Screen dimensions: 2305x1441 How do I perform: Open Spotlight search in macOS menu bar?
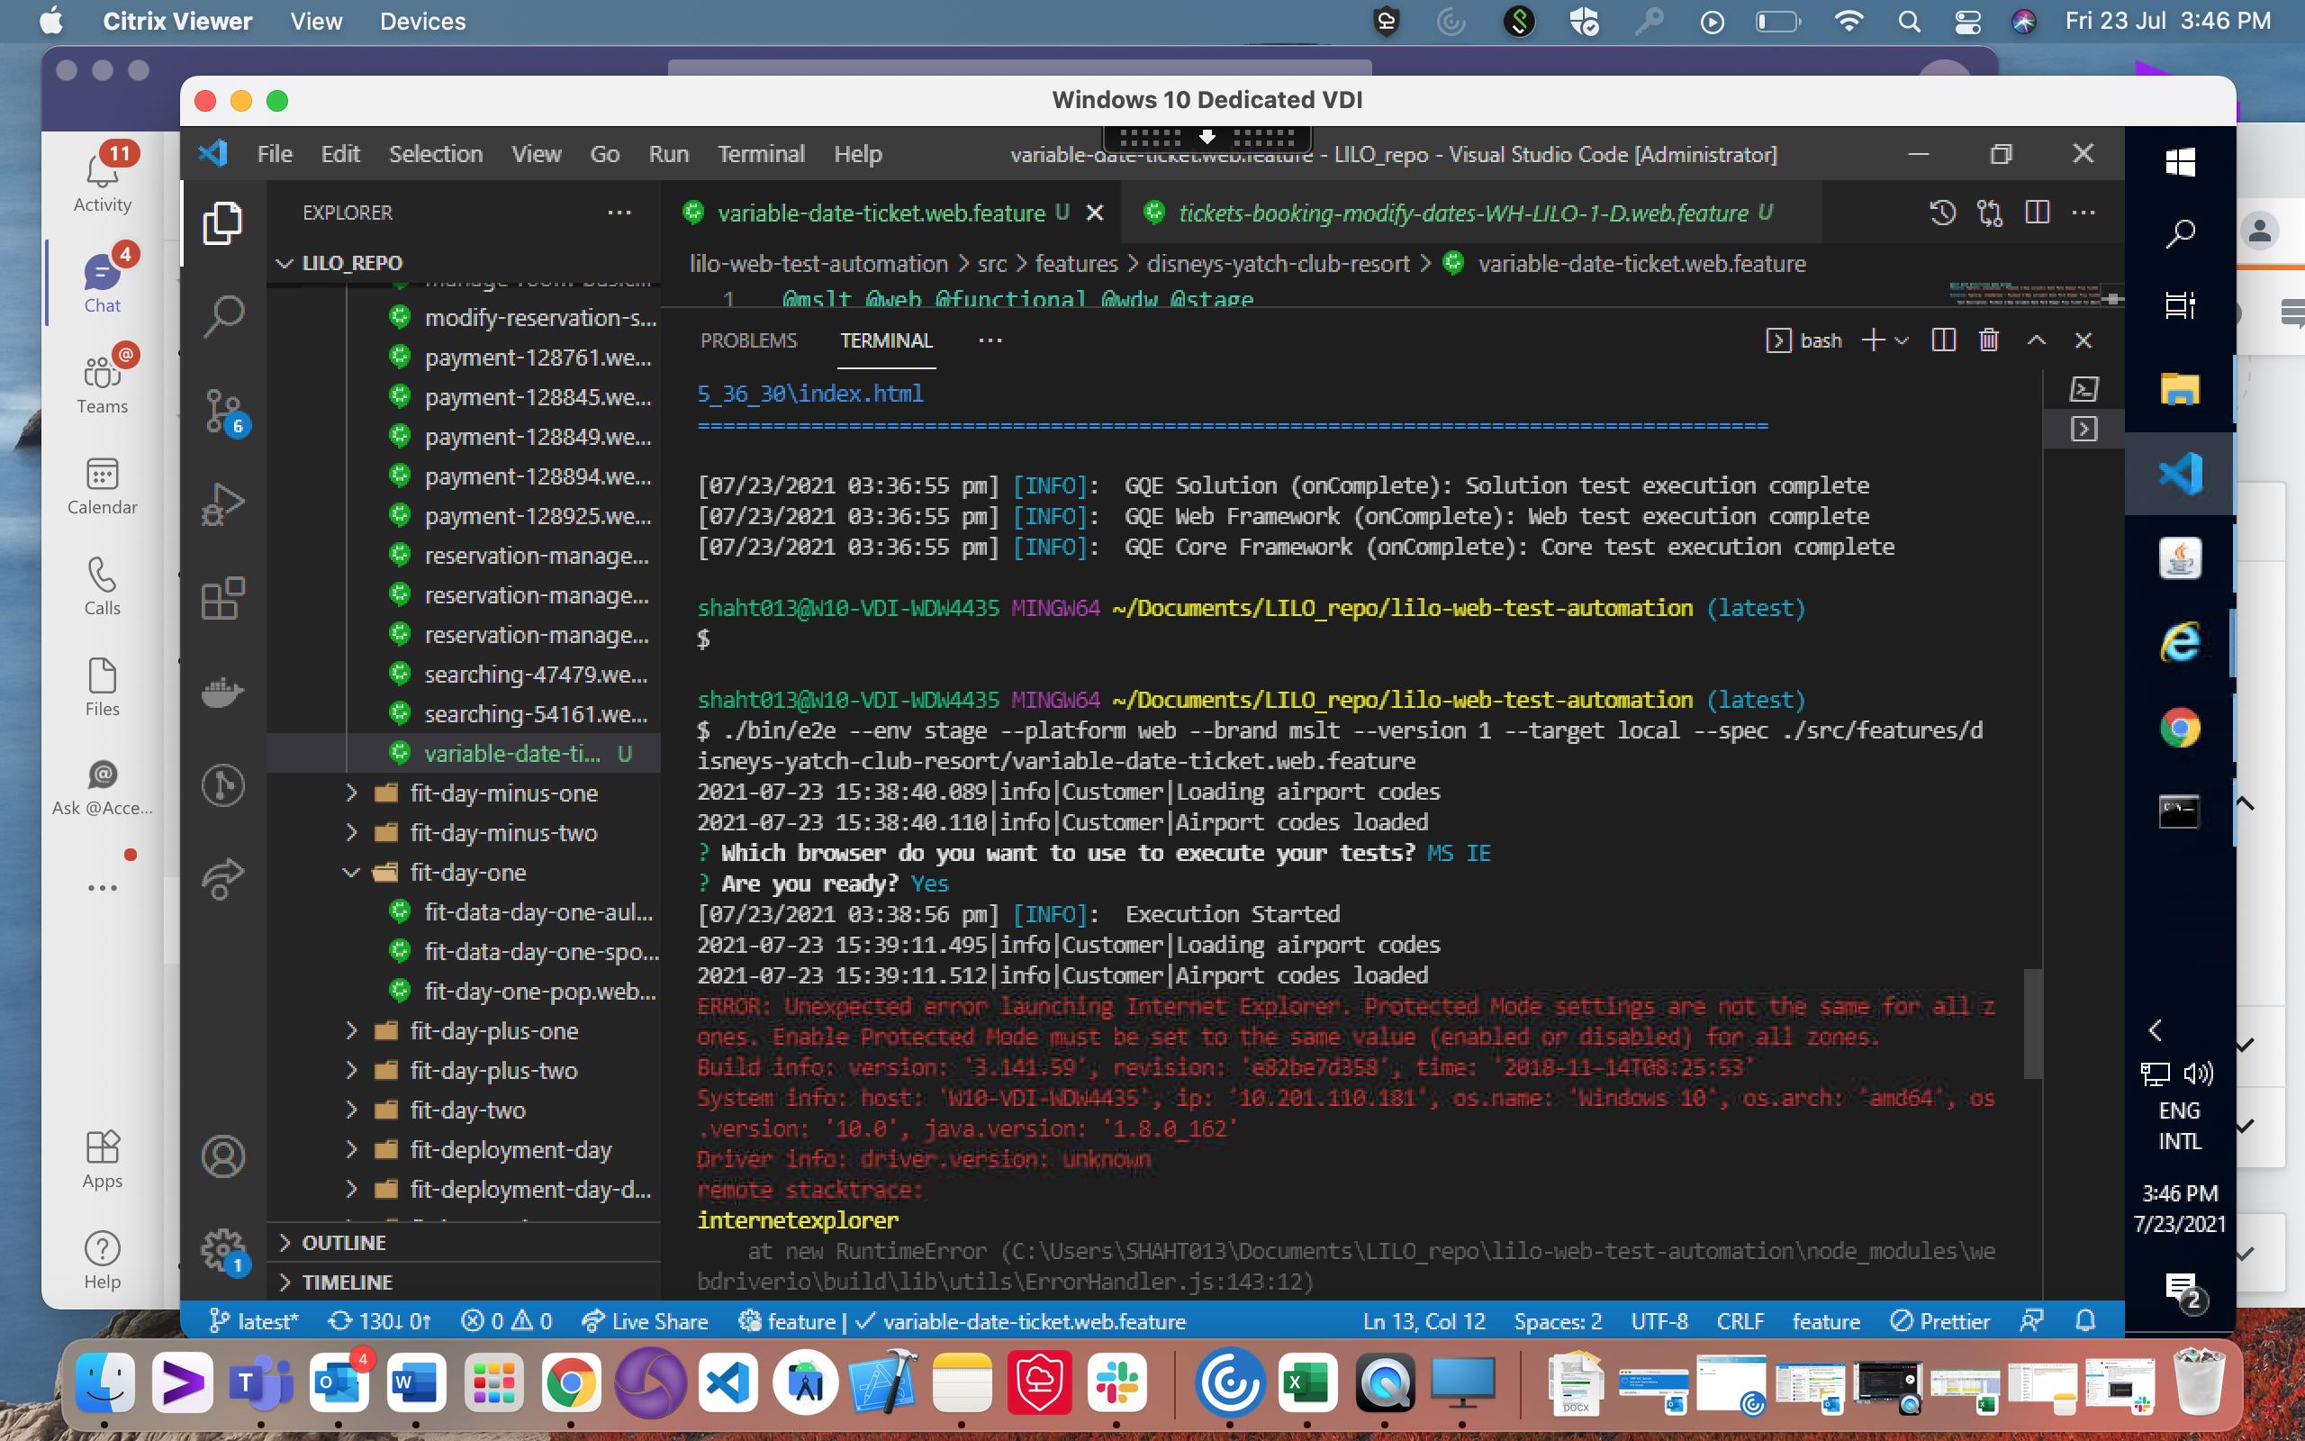(x=1908, y=21)
